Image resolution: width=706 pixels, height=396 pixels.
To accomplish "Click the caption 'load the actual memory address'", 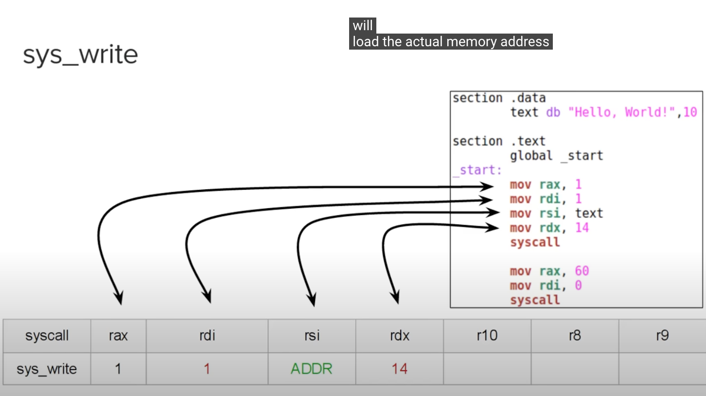I will click(x=451, y=41).
